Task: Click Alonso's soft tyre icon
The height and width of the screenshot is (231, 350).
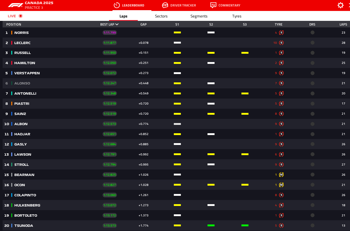Action: click(x=281, y=83)
